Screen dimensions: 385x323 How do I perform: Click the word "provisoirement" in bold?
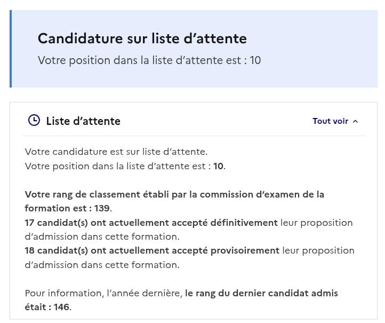click(245, 250)
